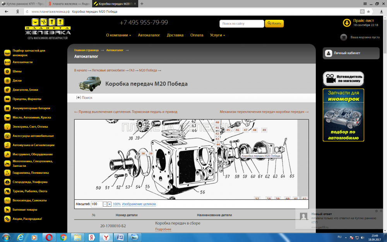This screenshot has height=242, width=387.
Task: Click the Личный кабинет user icon
Action: (x=329, y=53)
